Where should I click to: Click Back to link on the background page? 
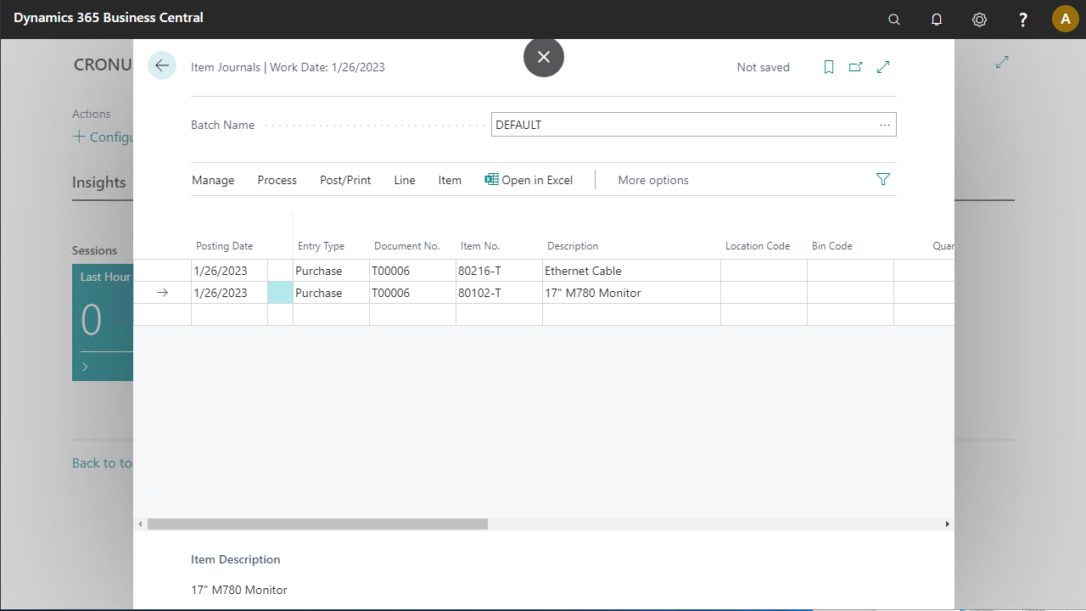coord(102,462)
